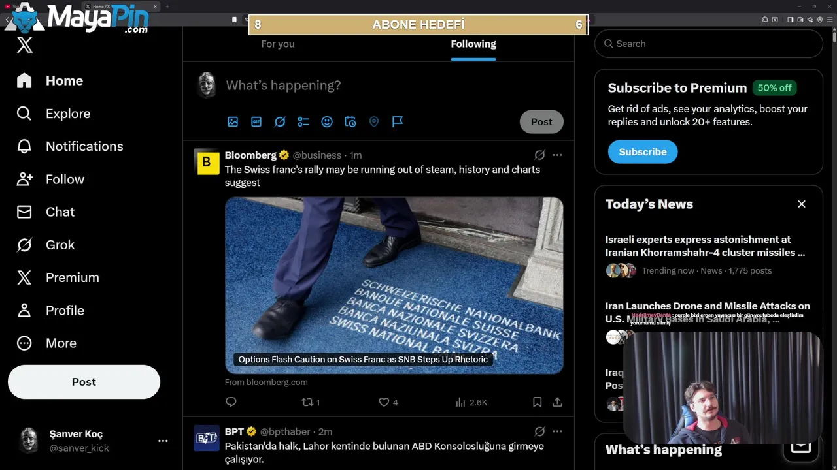Click Şanver Koç account avatar at bottom

click(28, 441)
